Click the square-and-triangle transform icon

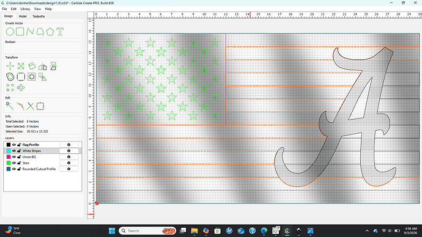coord(43,77)
